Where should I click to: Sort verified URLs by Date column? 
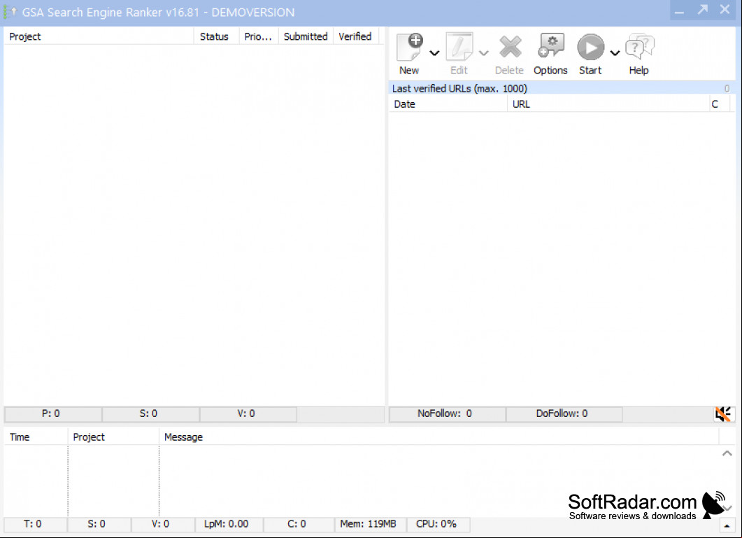point(448,104)
